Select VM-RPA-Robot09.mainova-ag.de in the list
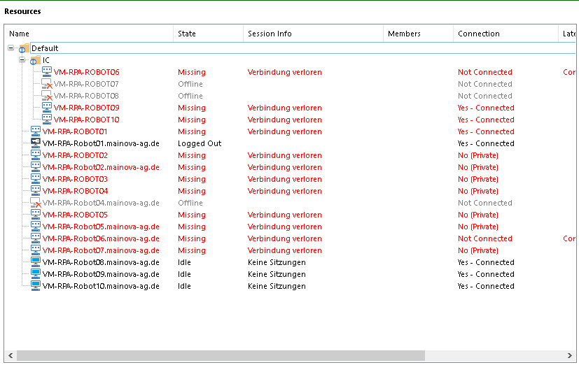Image resolution: width=579 pixels, height=365 pixels. [x=101, y=274]
